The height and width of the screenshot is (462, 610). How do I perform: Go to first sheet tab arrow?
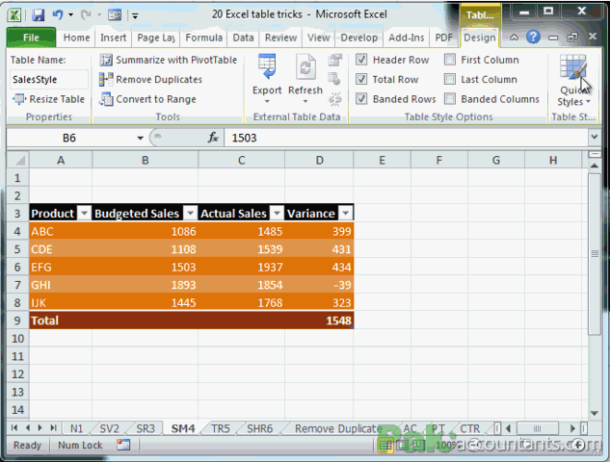14,428
